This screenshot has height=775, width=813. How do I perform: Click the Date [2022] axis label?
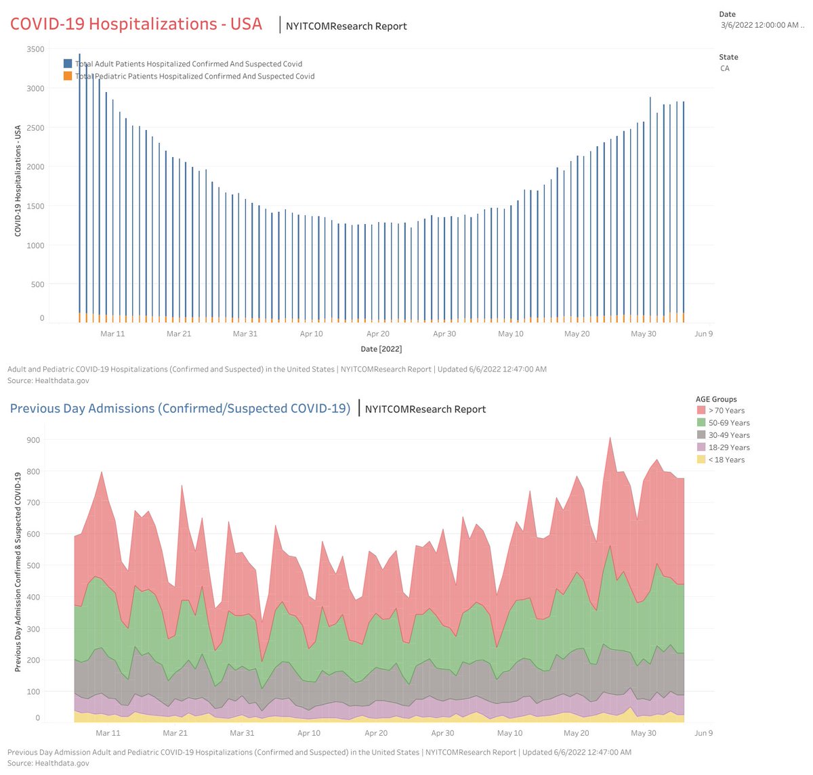(x=381, y=349)
